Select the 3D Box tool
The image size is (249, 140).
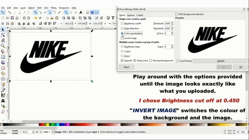[x=3, y=62]
